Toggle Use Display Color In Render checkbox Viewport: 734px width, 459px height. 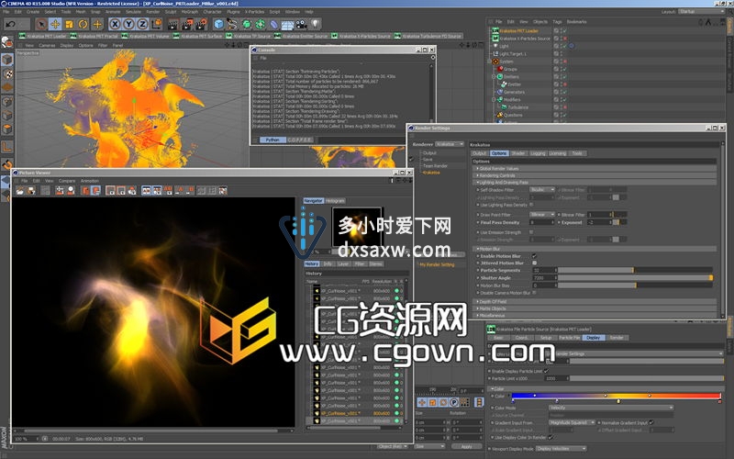550,437
